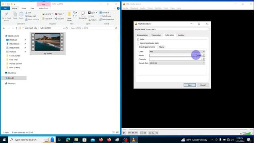Switch to the Video codec tab
The width and height of the screenshot is (254, 143).
coord(156,35)
